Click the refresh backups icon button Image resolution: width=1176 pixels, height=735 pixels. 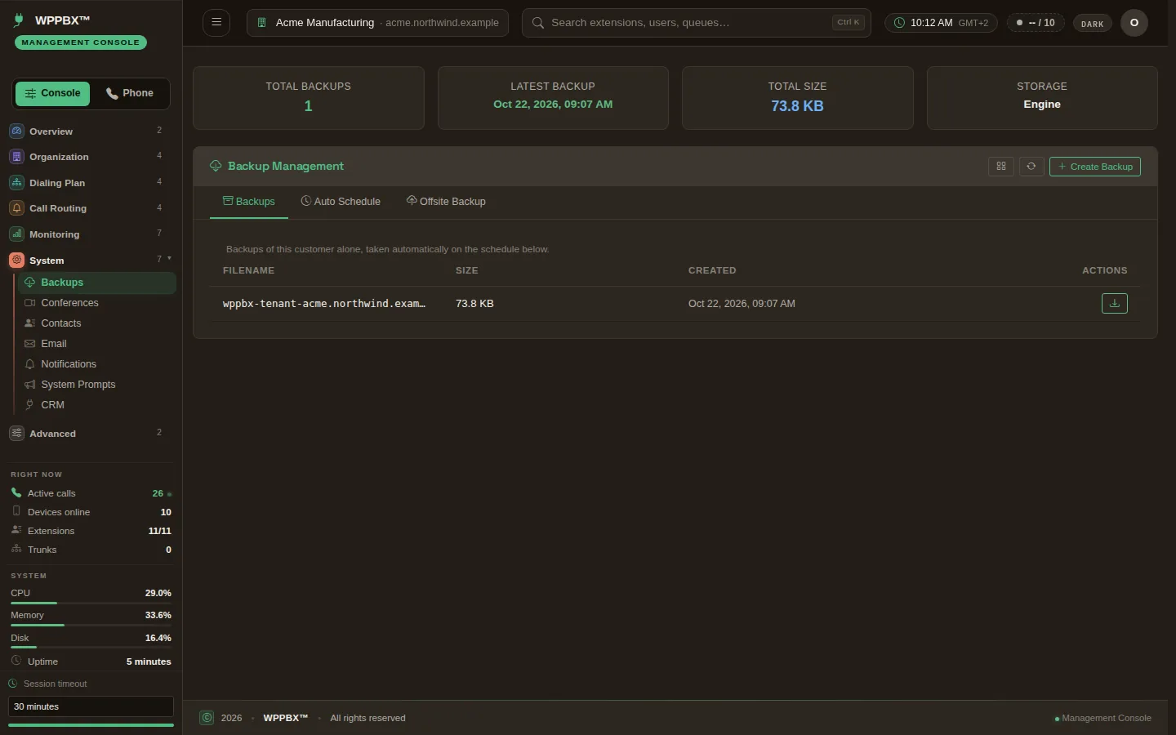coord(1031,167)
